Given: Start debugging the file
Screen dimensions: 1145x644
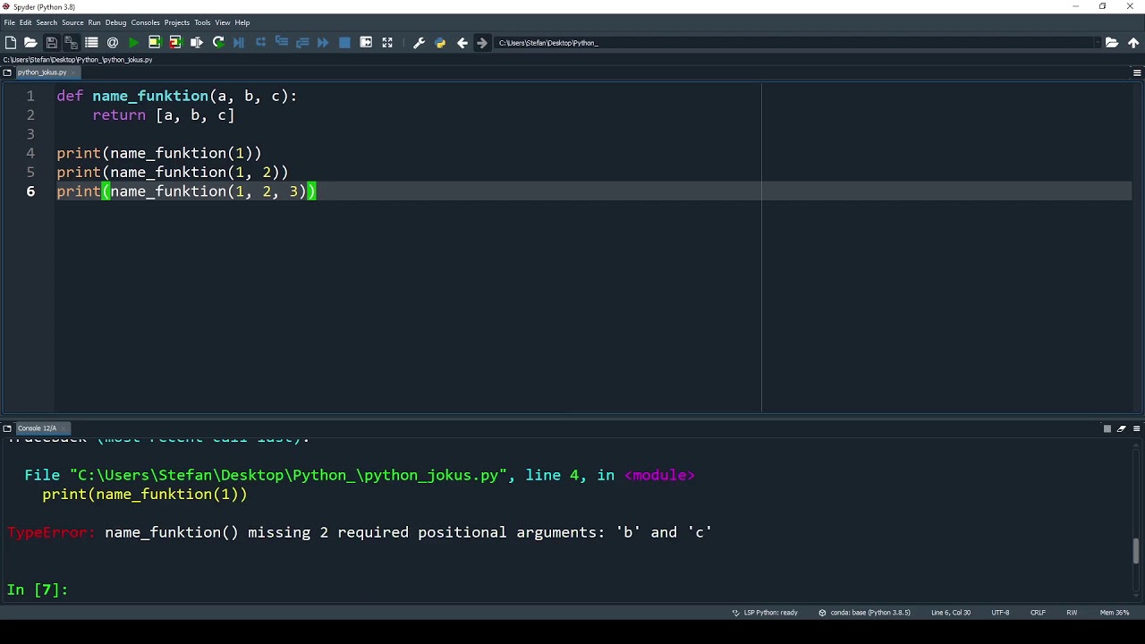Looking at the screenshot, I should (239, 42).
